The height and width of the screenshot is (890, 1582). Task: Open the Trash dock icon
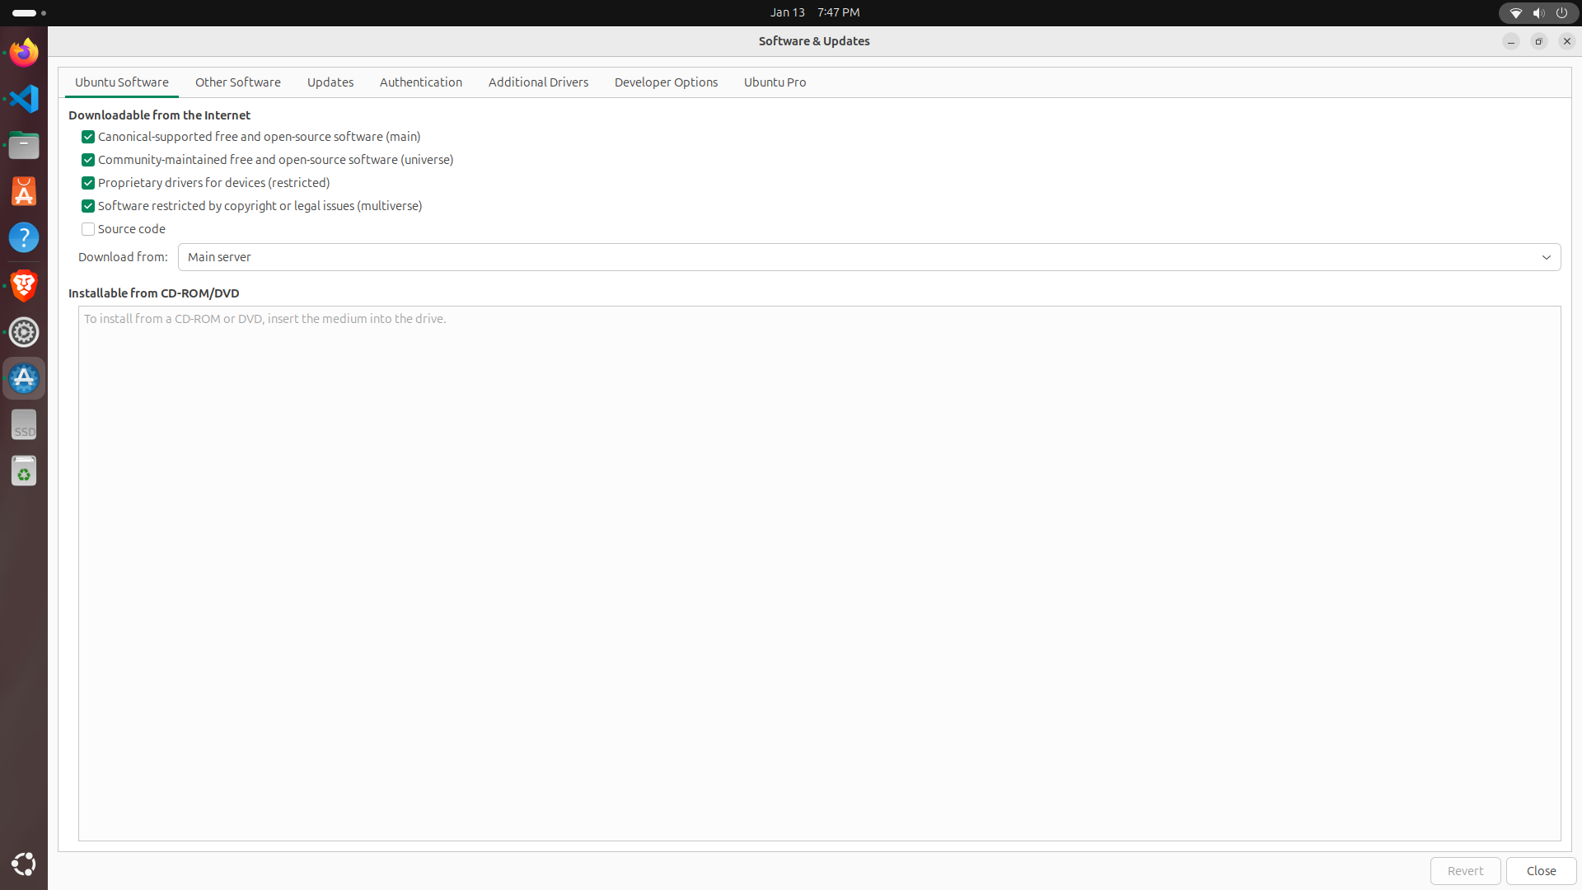tap(24, 471)
